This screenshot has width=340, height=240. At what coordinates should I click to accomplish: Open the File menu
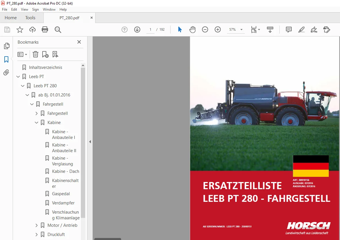click(5, 9)
